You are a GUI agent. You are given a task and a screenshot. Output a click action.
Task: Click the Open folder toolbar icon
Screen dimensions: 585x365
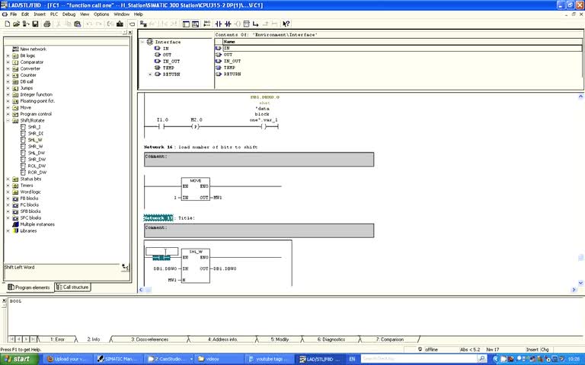[x=16, y=24]
